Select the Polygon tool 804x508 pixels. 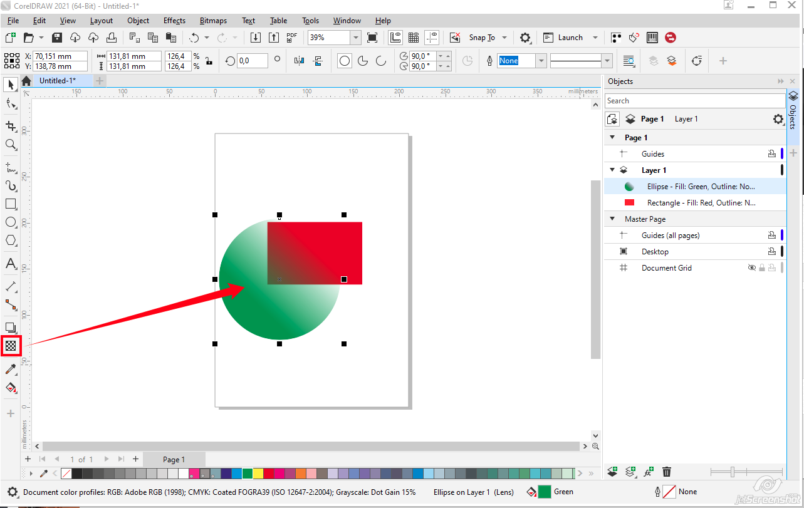pos(11,241)
